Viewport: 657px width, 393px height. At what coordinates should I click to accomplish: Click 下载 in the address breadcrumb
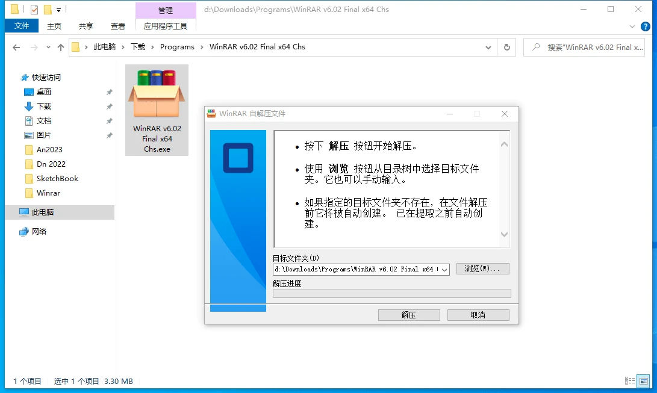coord(138,47)
